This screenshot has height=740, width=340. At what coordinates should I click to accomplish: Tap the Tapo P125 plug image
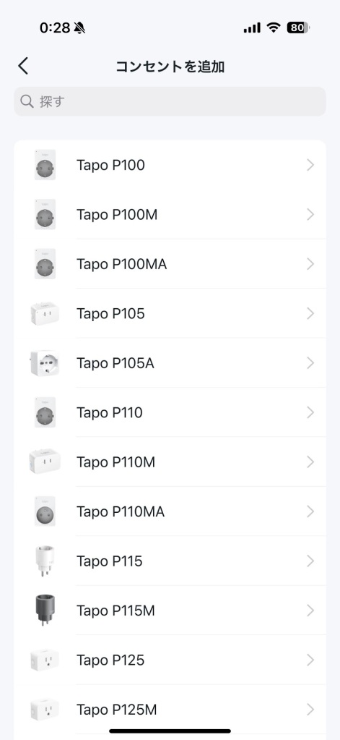45,660
